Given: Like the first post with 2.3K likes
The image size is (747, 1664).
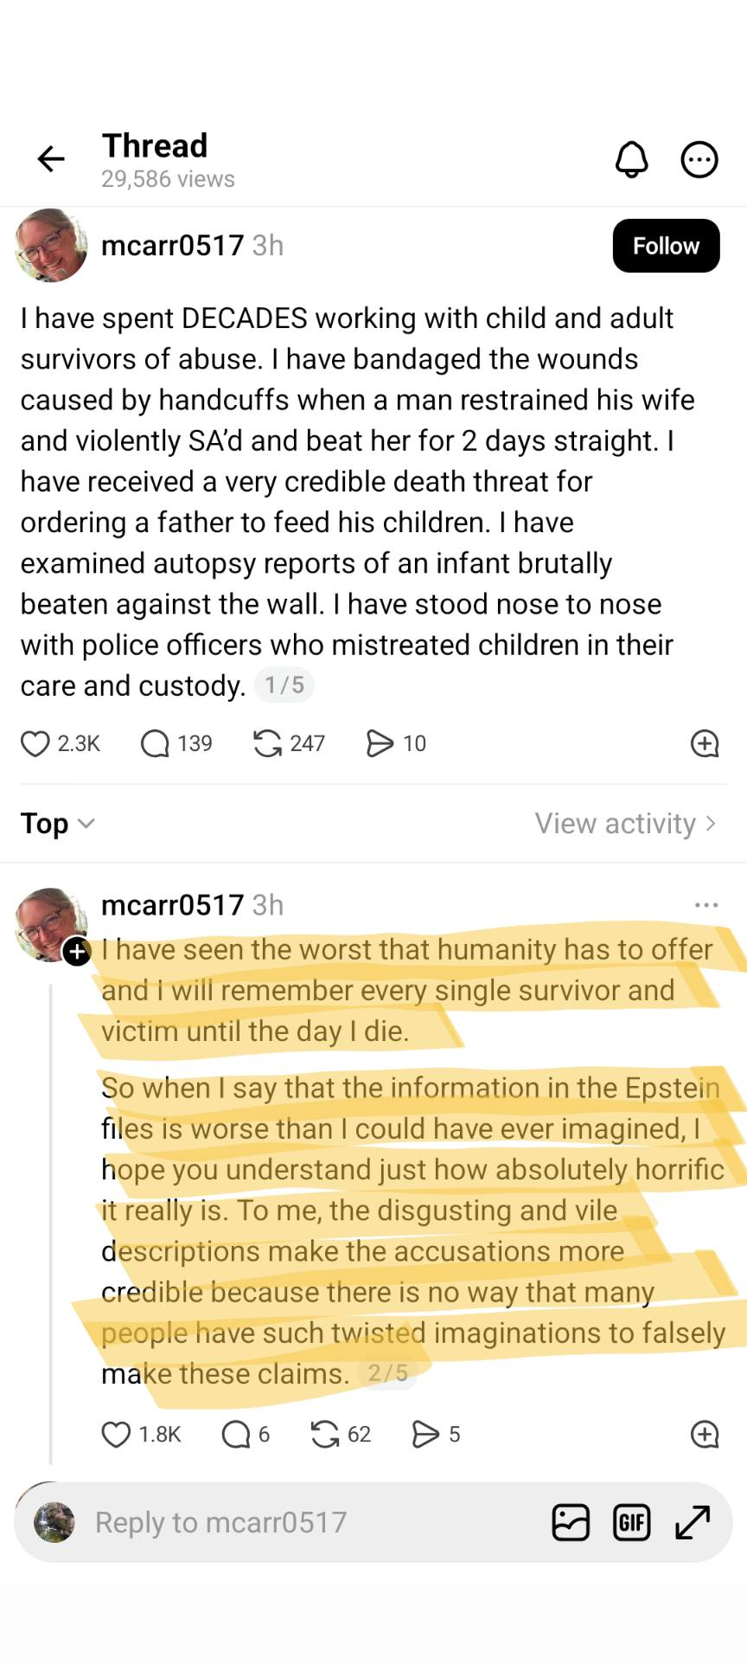Looking at the screenshot, I should click(35, 743).
